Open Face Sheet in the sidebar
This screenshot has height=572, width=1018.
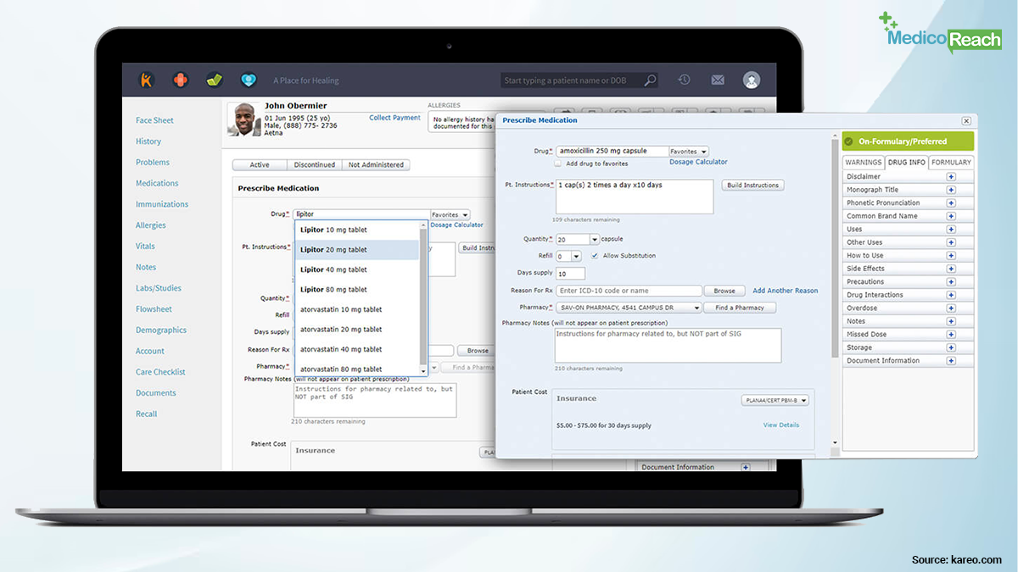154,120
